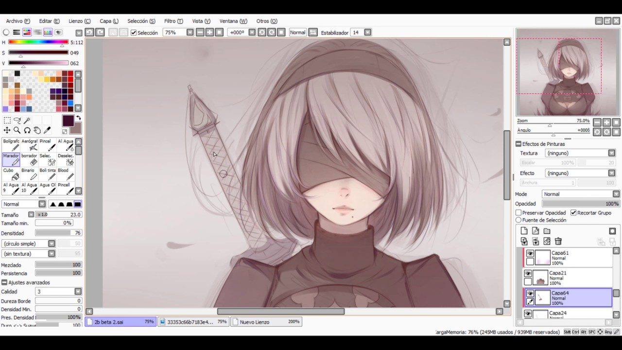Switch to the Nuevo Lienzo document tab
This screenshot has height=350, width=622.
pyautogui.click(x=266, y=322)
